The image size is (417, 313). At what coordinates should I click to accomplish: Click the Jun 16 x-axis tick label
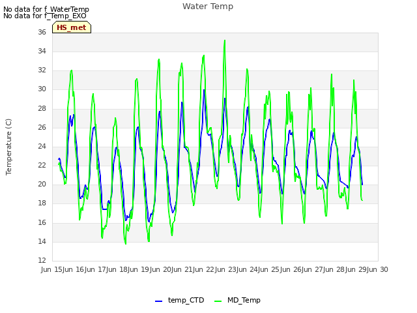click(x=74, y=269)
